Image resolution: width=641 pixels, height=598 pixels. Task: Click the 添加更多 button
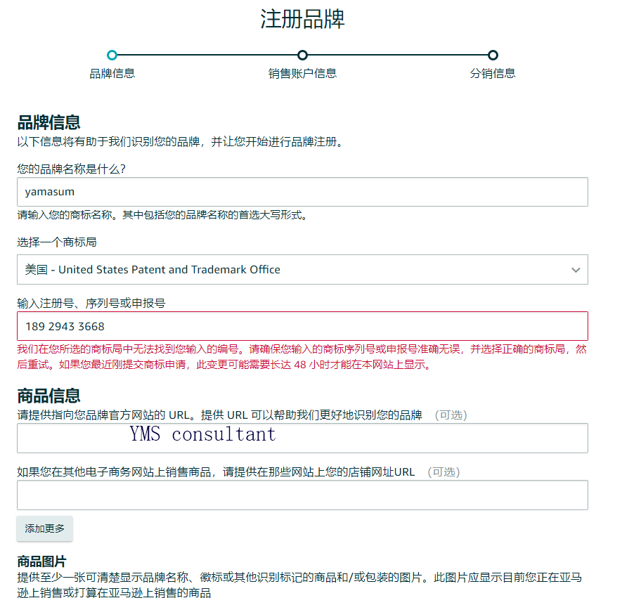tap(44, 528)
